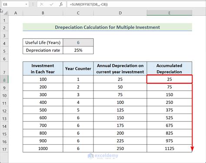Select accumulated depreciation cell with value 975
This screenshot has height=163, width=206.
pos(169,141)
